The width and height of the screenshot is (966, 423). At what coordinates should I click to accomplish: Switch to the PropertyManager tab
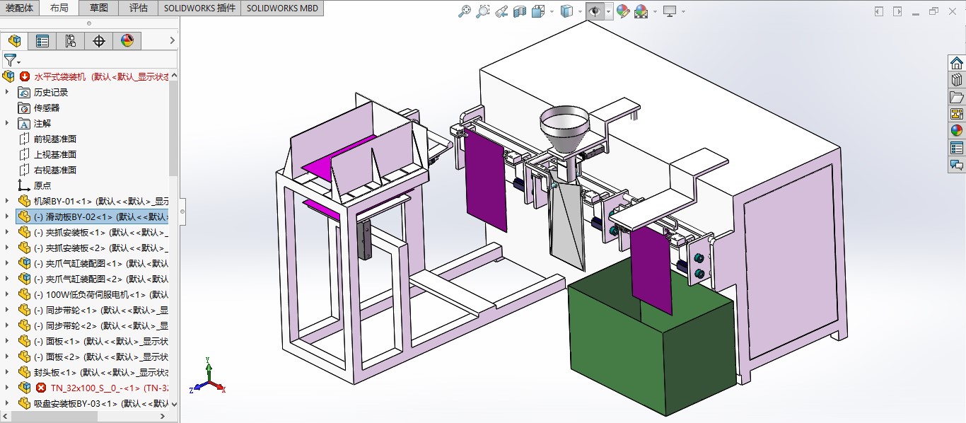[42, 41]
